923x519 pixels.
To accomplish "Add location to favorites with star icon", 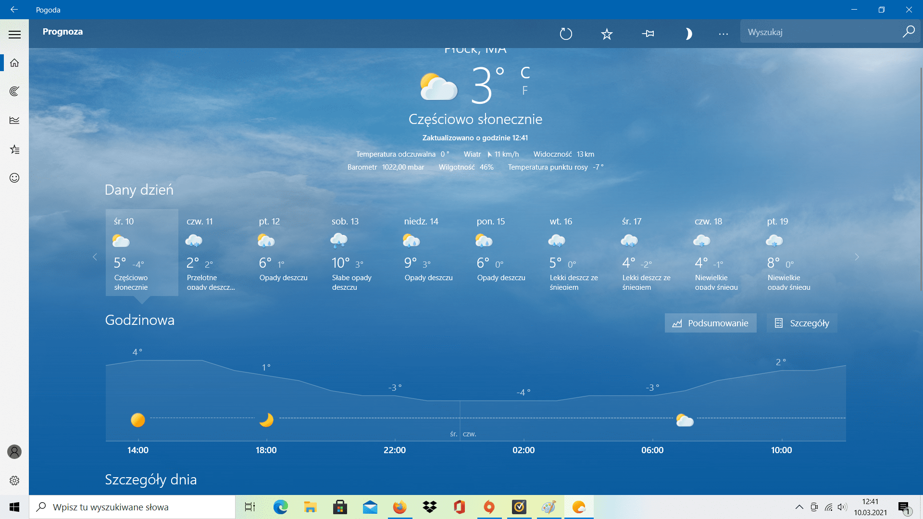I will click(607, 34).
